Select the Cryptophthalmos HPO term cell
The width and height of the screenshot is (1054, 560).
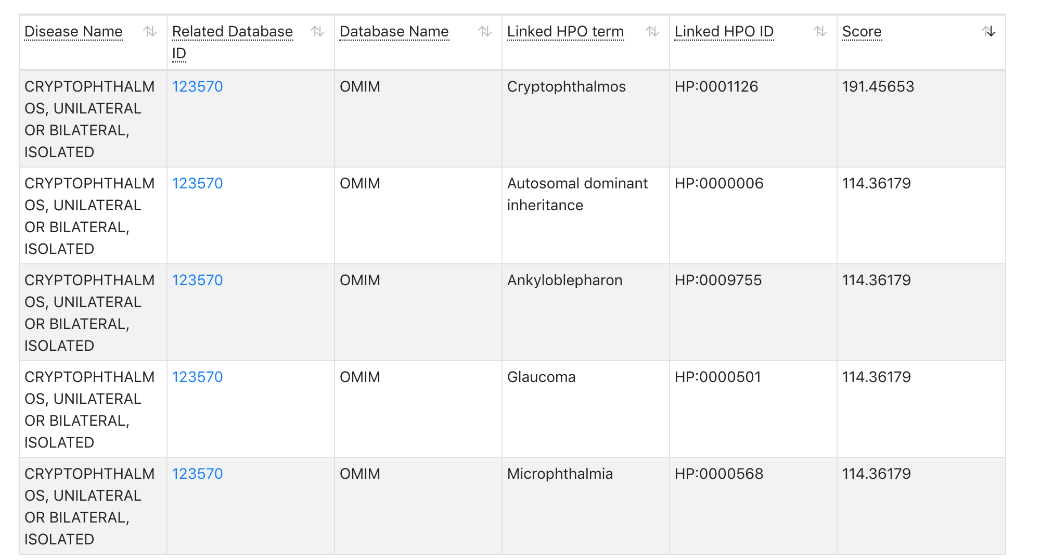click(566, 87)
